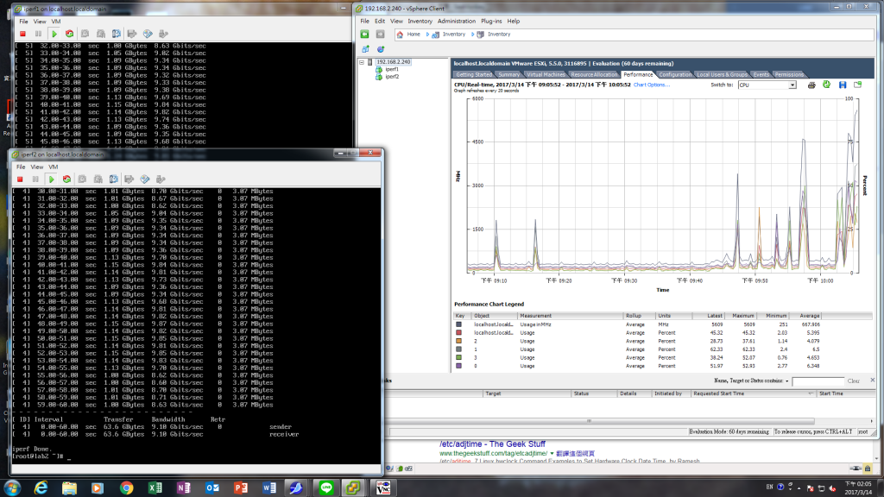This screenshot has width=884, height=497.
Task: Reset the iperf1 VM using the restart icon
Action: click(x=69, y=34)
